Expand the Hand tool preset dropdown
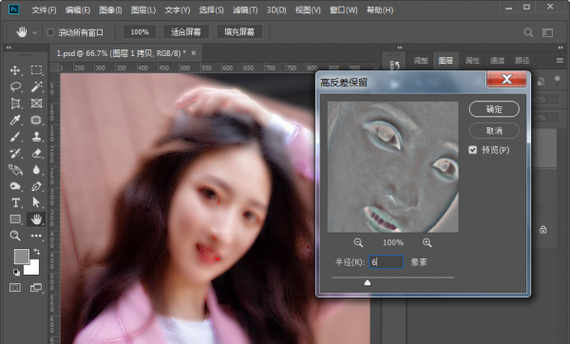The image size is (570, 344). tap(34, 32)
